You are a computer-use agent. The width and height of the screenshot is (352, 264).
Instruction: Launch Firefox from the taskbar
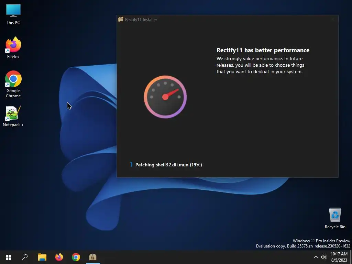pyautogui.click(x=59, y=257)
